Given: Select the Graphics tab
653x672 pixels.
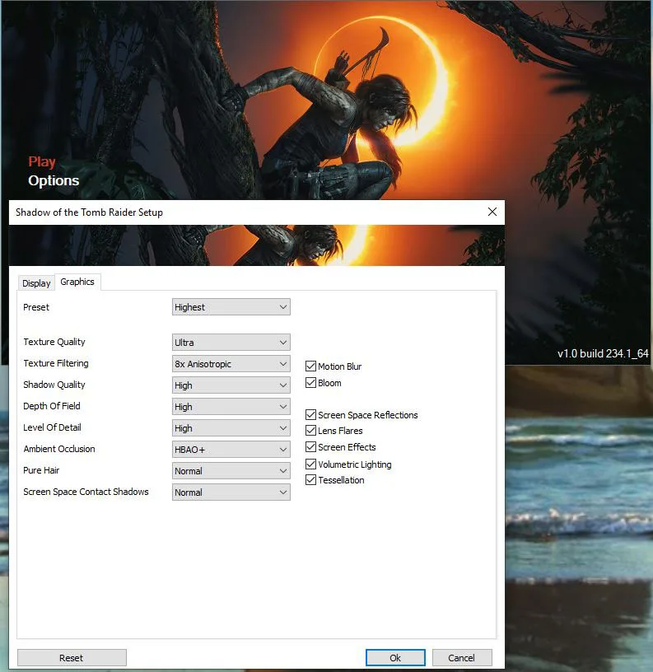Looking at the screenshot, I should (77, 282).
